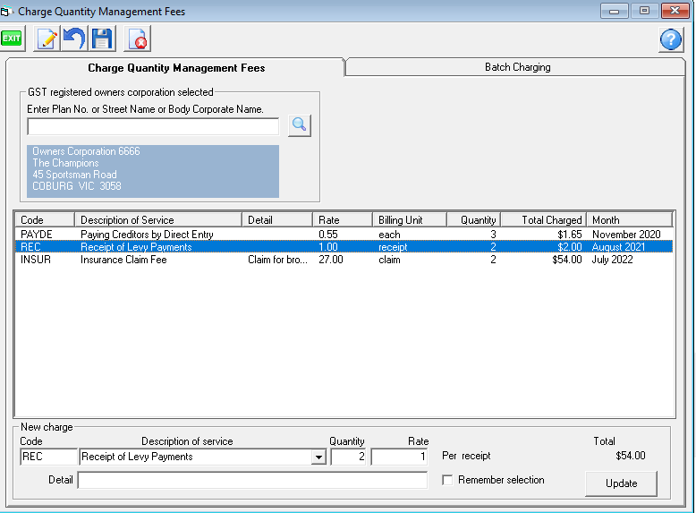Click the 'claim' billing unit cell

[389, 260]
